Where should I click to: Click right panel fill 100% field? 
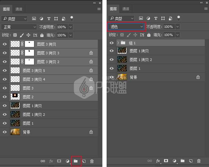[169, 35]
